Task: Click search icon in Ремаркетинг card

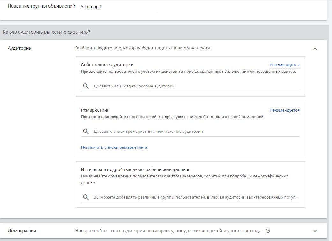Action: [x=85, y=132]
